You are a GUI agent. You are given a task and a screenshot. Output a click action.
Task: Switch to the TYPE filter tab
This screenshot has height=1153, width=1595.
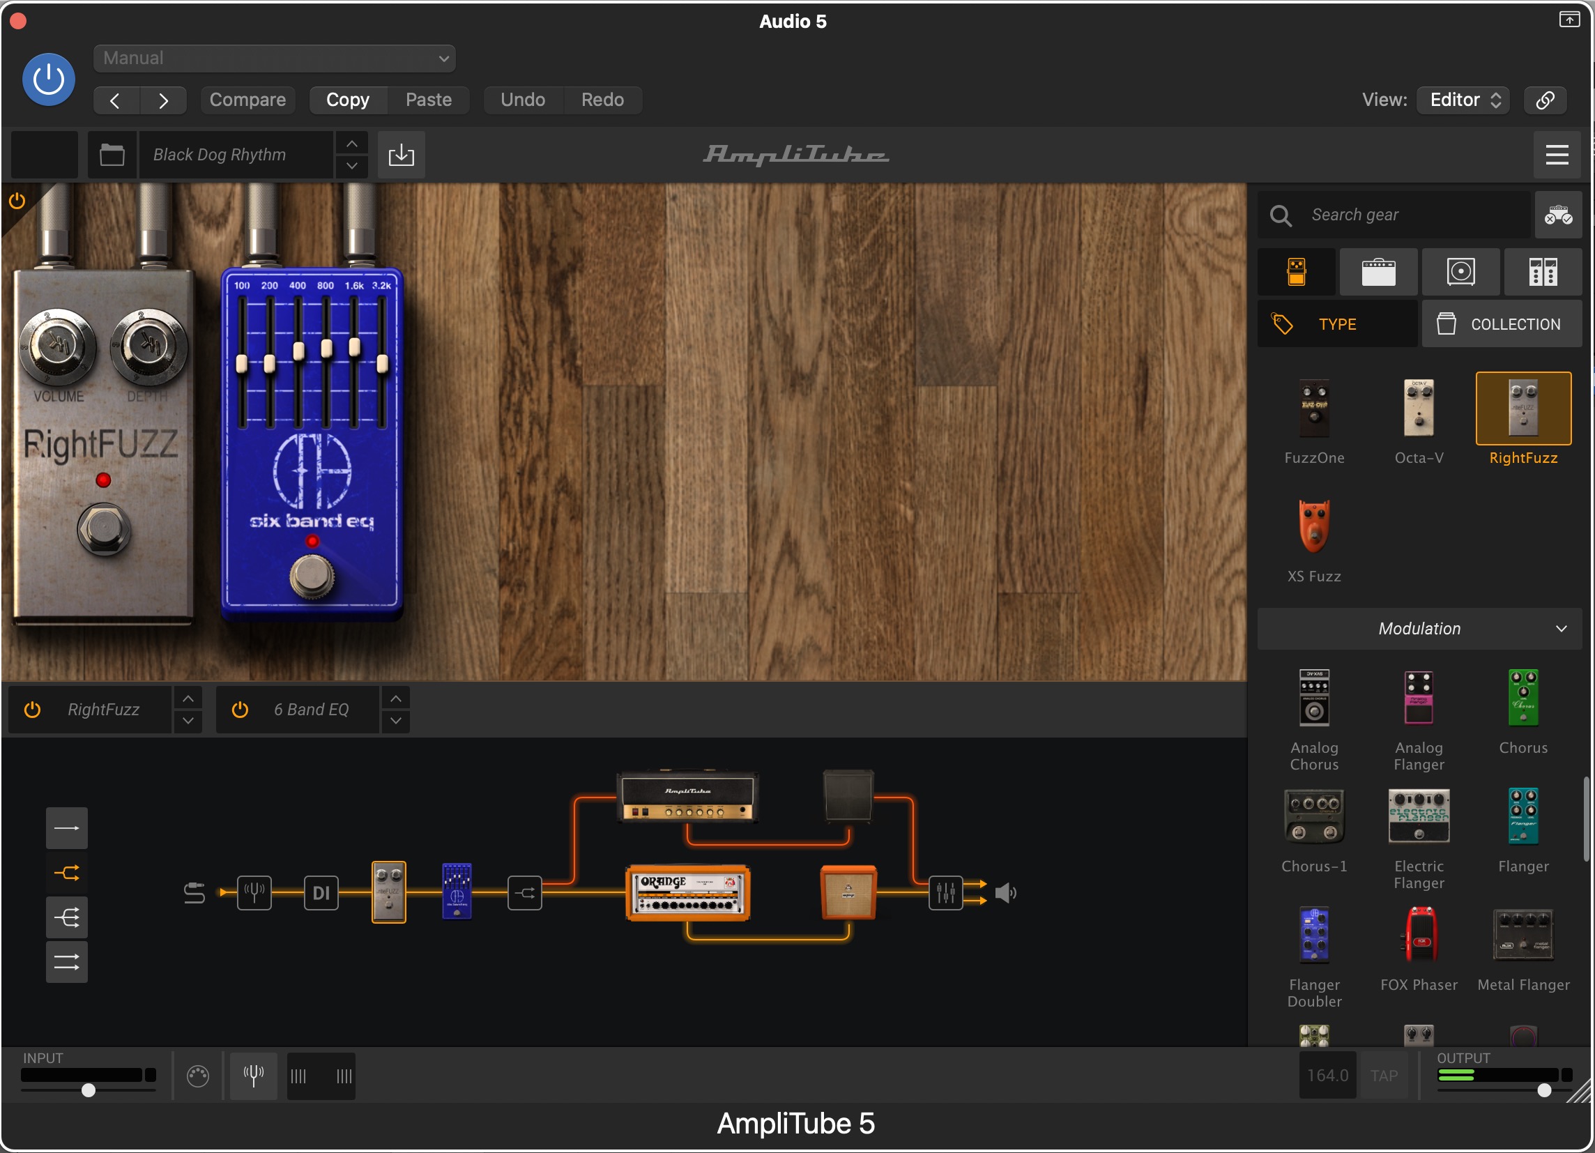[x=1337, y=324]
